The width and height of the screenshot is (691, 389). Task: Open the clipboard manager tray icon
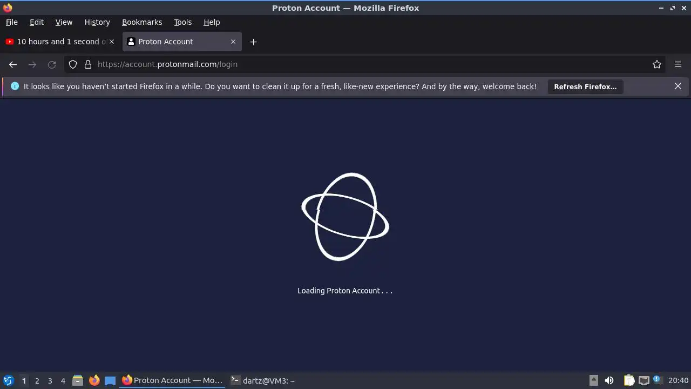click(x=629, y=380)
